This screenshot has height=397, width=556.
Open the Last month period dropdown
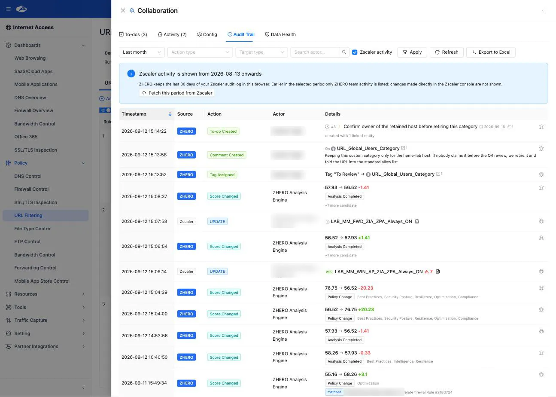click(x=142, y=52)
